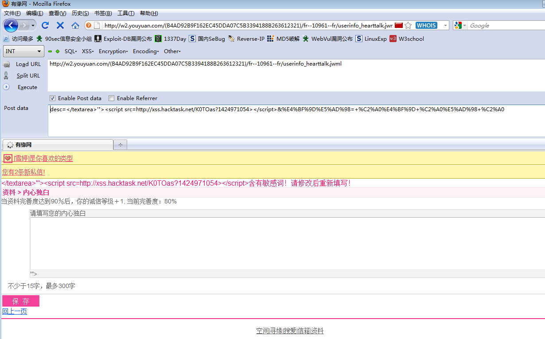Open the Google search engine selector
This screenshot has width=545, height=339.
(460, 25)
